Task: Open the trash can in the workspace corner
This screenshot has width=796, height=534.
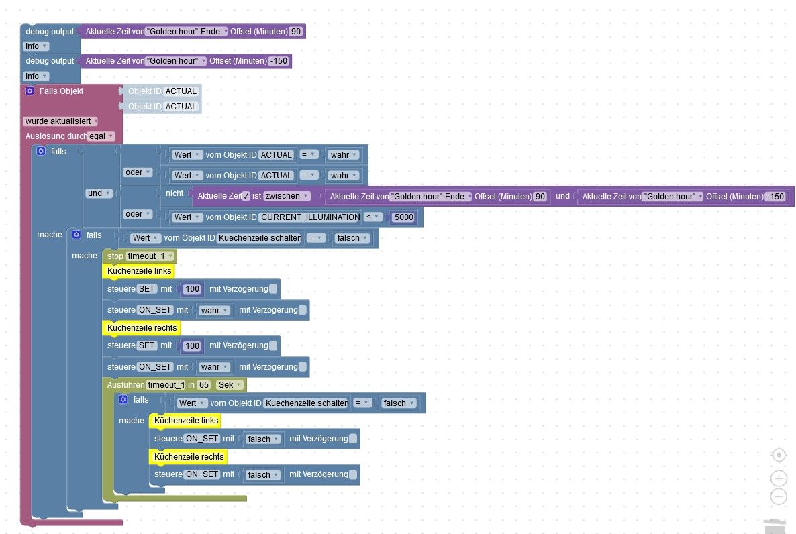Action: pyautogui.click(x=775, y=527)
